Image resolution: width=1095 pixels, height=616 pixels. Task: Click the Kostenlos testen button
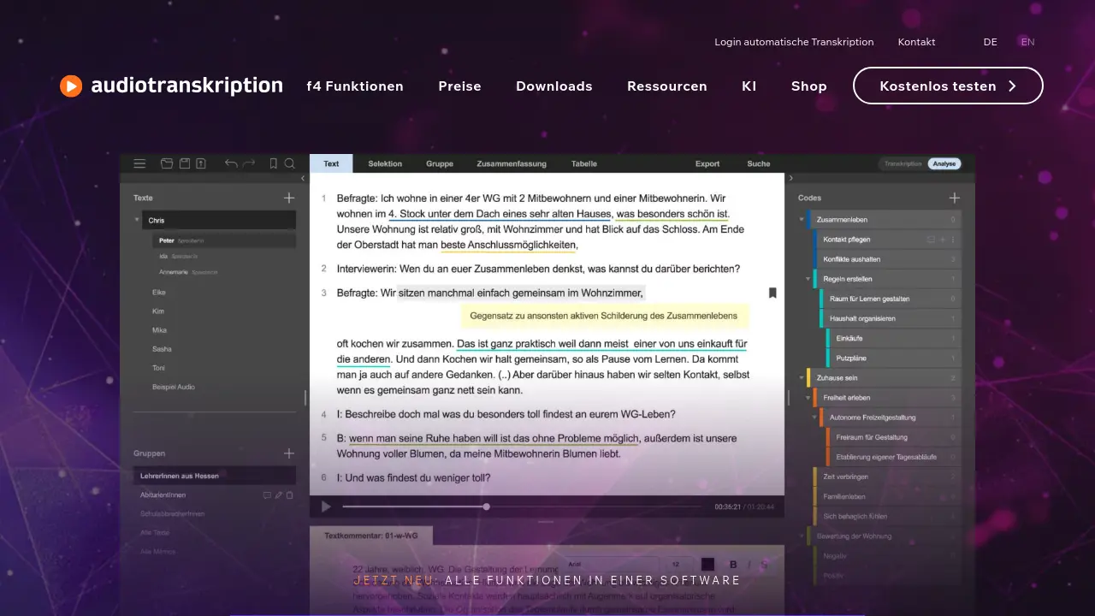[948, 86]
